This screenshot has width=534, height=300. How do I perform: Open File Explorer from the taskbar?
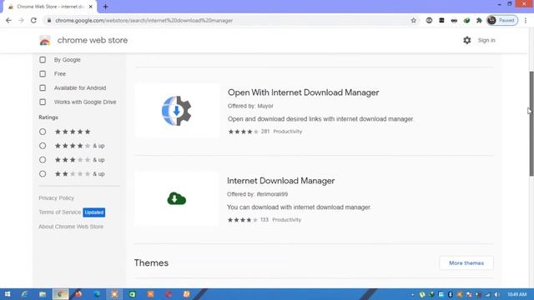pyautogui.click(x=43, y=294)
